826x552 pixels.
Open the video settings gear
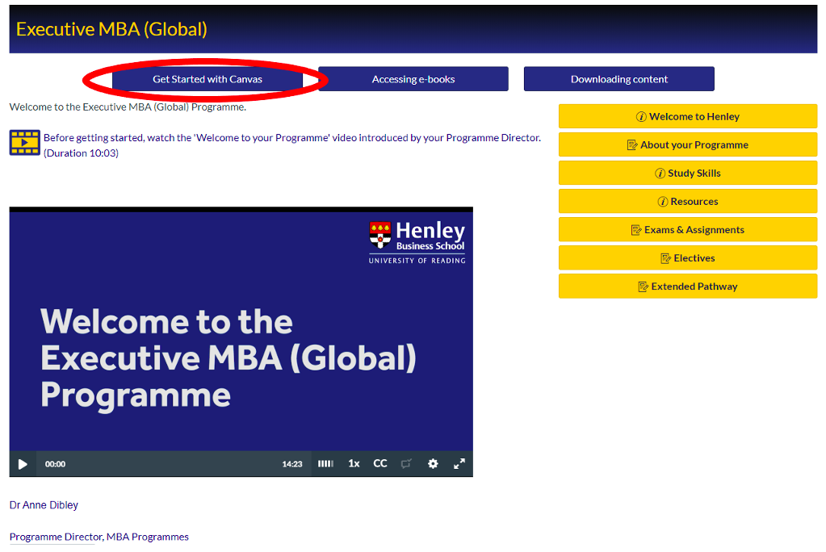coord(433,463)
